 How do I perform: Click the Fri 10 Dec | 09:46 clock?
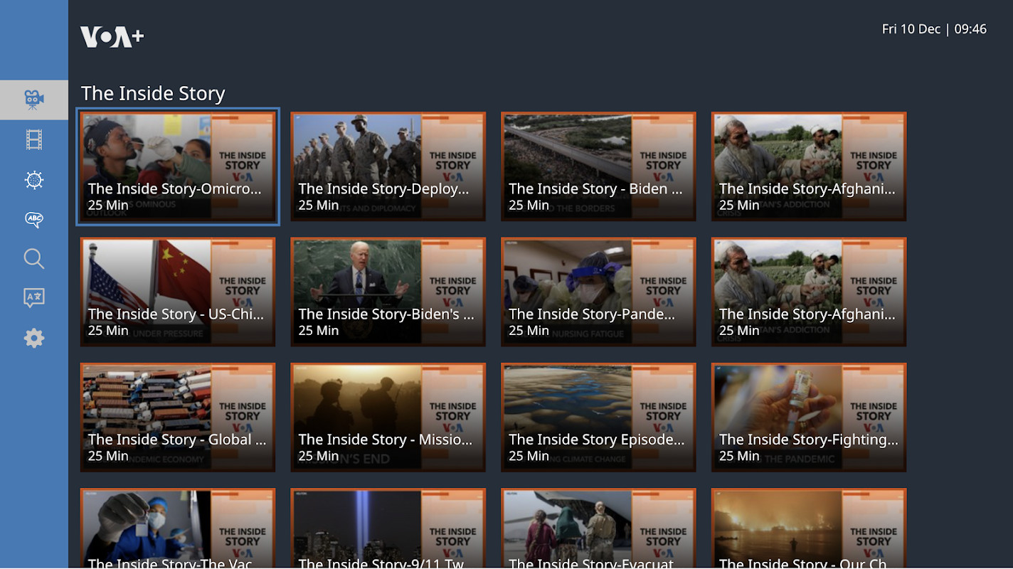pos(934,29)
